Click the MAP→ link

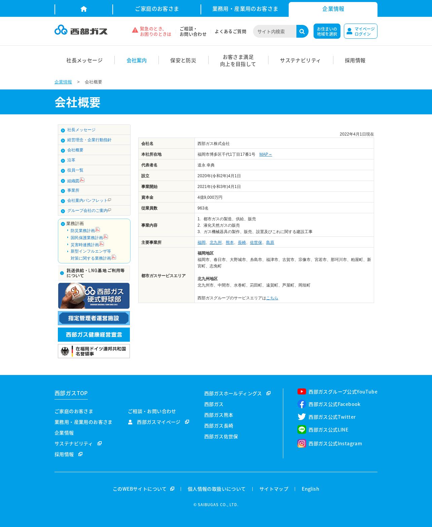[265, 154]
